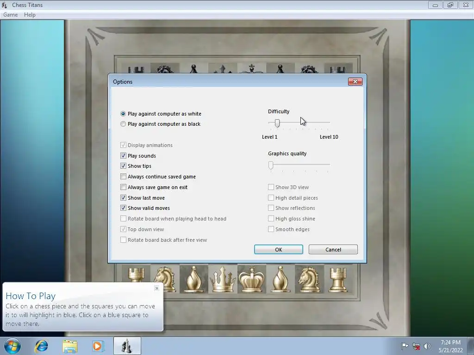Click the Show reflections checkbox
Image resolution: width=474 pixels, height=355 pixels.
click(x=271, y=208)
